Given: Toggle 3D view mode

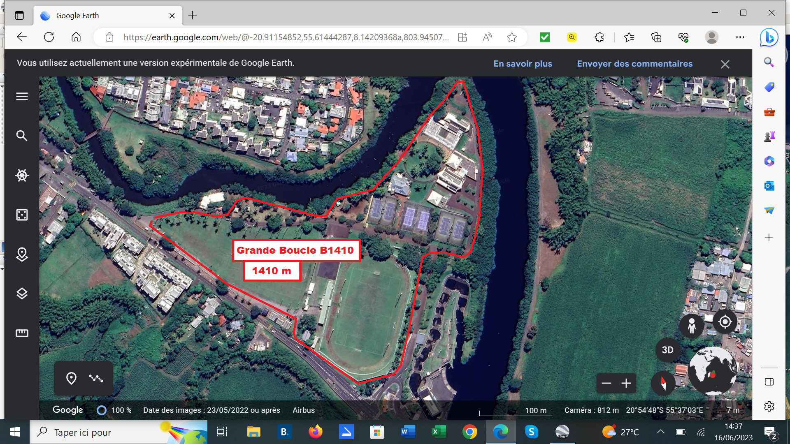Looking at the screenshot, I should 667,350.
